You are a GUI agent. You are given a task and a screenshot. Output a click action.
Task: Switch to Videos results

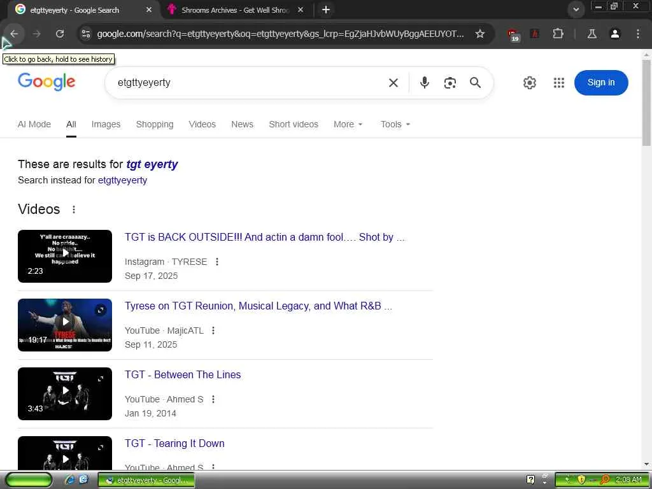point(202,124)
